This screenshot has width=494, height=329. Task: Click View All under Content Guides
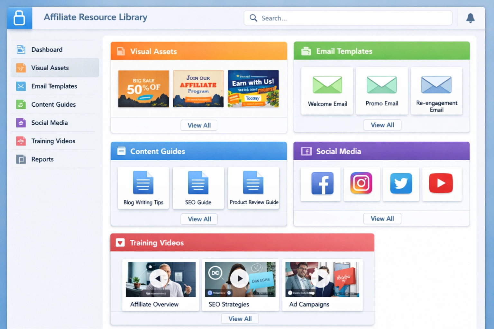point(199,219)
